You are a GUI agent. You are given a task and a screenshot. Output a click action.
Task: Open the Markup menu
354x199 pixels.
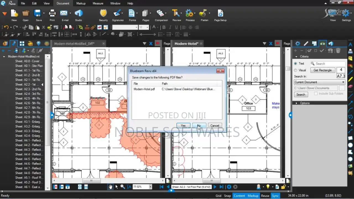pos(81,3)
